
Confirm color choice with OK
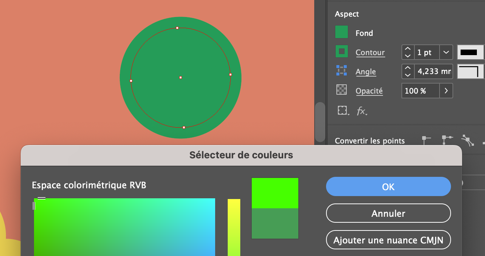coord(388,186)
